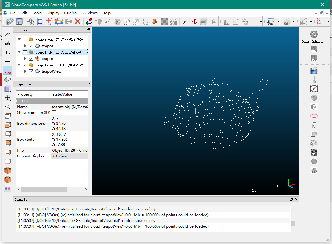Screen dimensions: 332x244
Task: Enable Show name (in 3D) checkbox
Action: point(54,113)
